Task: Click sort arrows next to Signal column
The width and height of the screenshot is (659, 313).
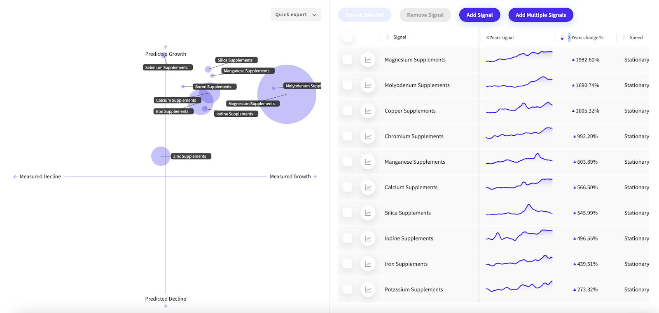Action: 387,37
